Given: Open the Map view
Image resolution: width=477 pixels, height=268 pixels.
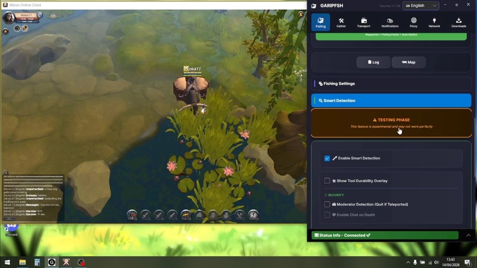Looking at the screenshot, I should click(x=408, y=62).
